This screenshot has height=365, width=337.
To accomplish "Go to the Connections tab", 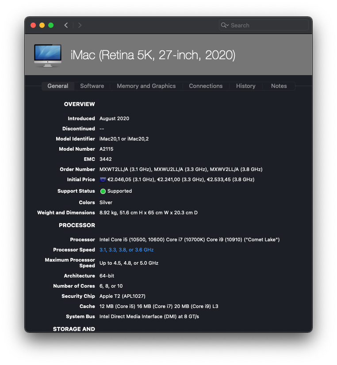I will [206, 86].
